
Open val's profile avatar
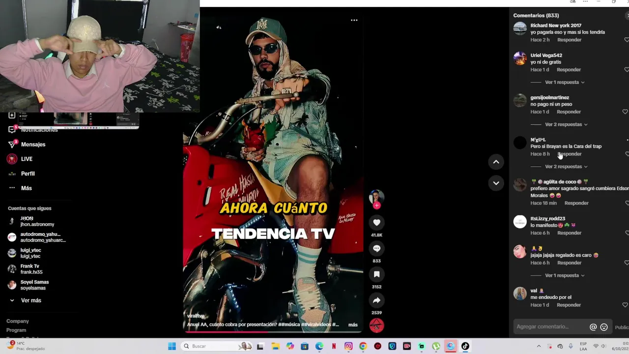click(x=520, y=294)
